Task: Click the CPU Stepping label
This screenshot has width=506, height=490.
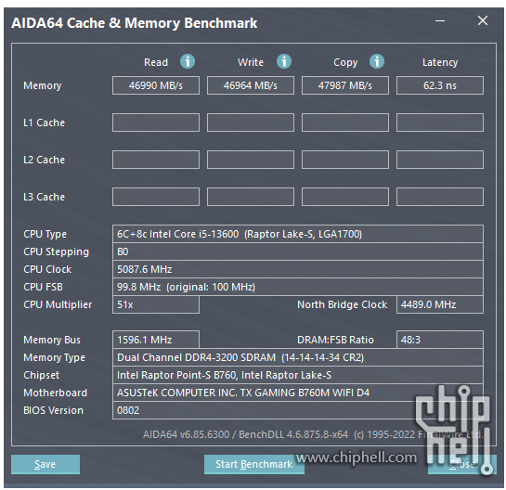Action: click(x=56, y=251)
